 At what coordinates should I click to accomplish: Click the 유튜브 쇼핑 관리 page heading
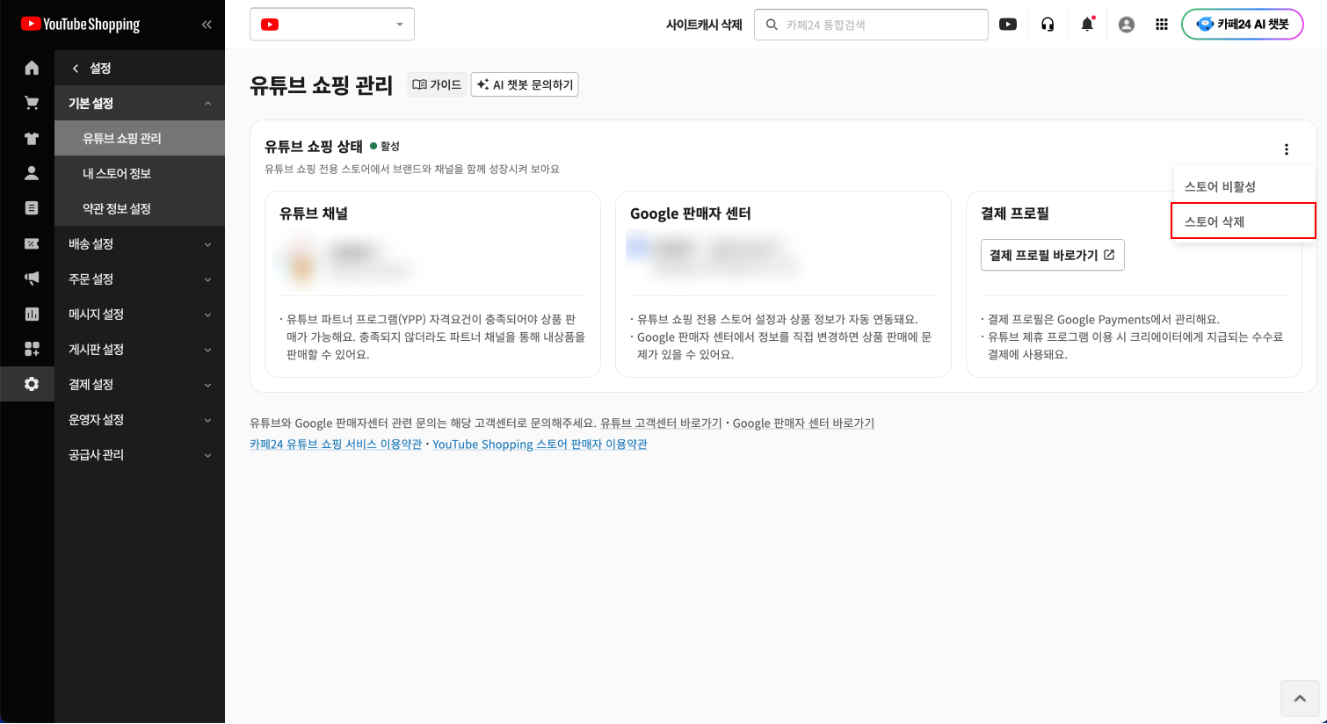coord(321,85)
